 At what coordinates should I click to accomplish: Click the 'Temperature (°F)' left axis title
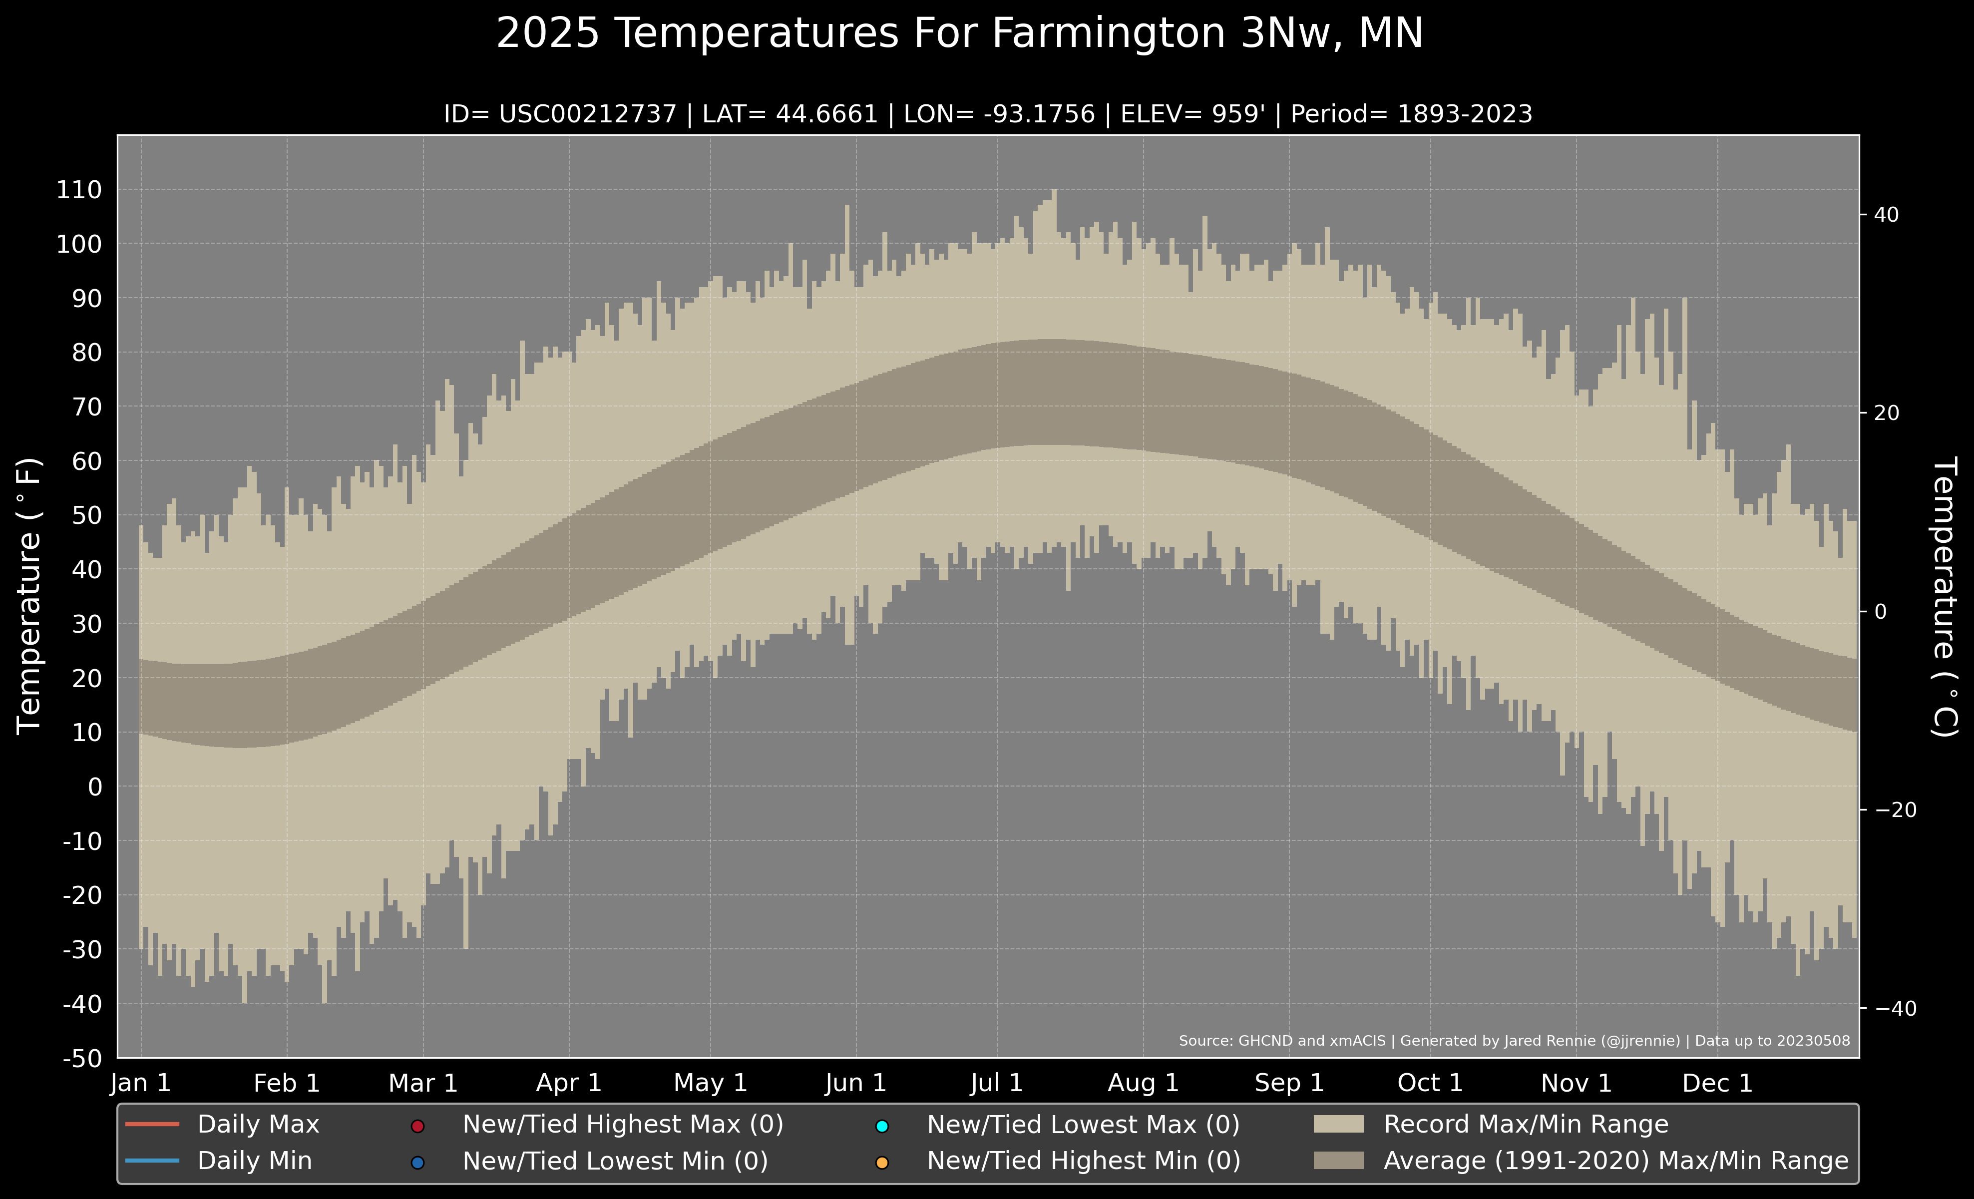29,596
